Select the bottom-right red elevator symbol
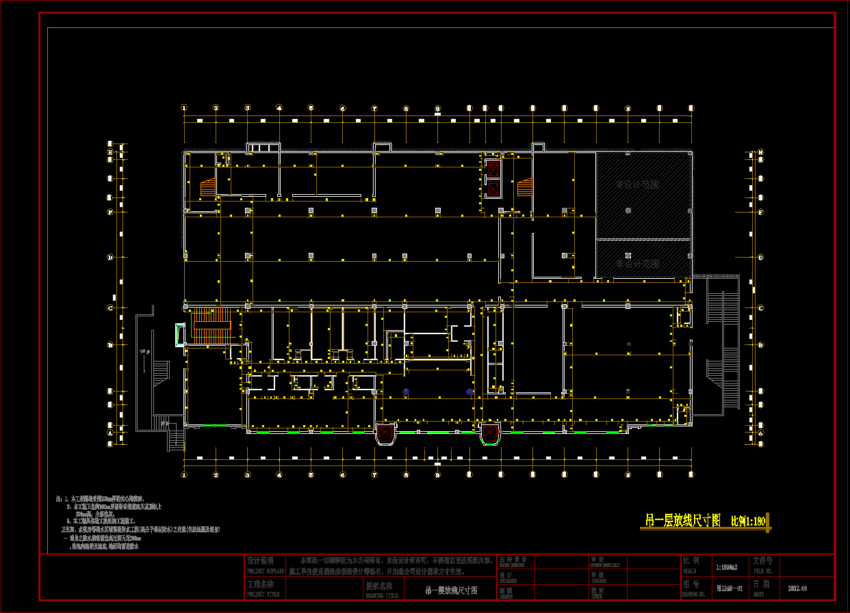Image resolution: width=850 pixels, height=613 pixels. (x=490, y=433)
